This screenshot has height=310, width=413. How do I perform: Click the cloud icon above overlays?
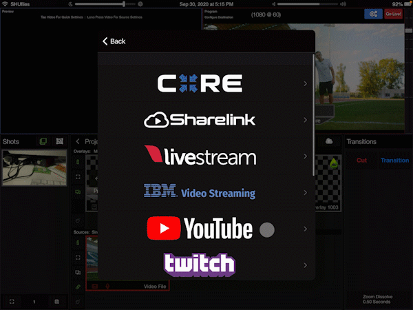tap(329, 141)
